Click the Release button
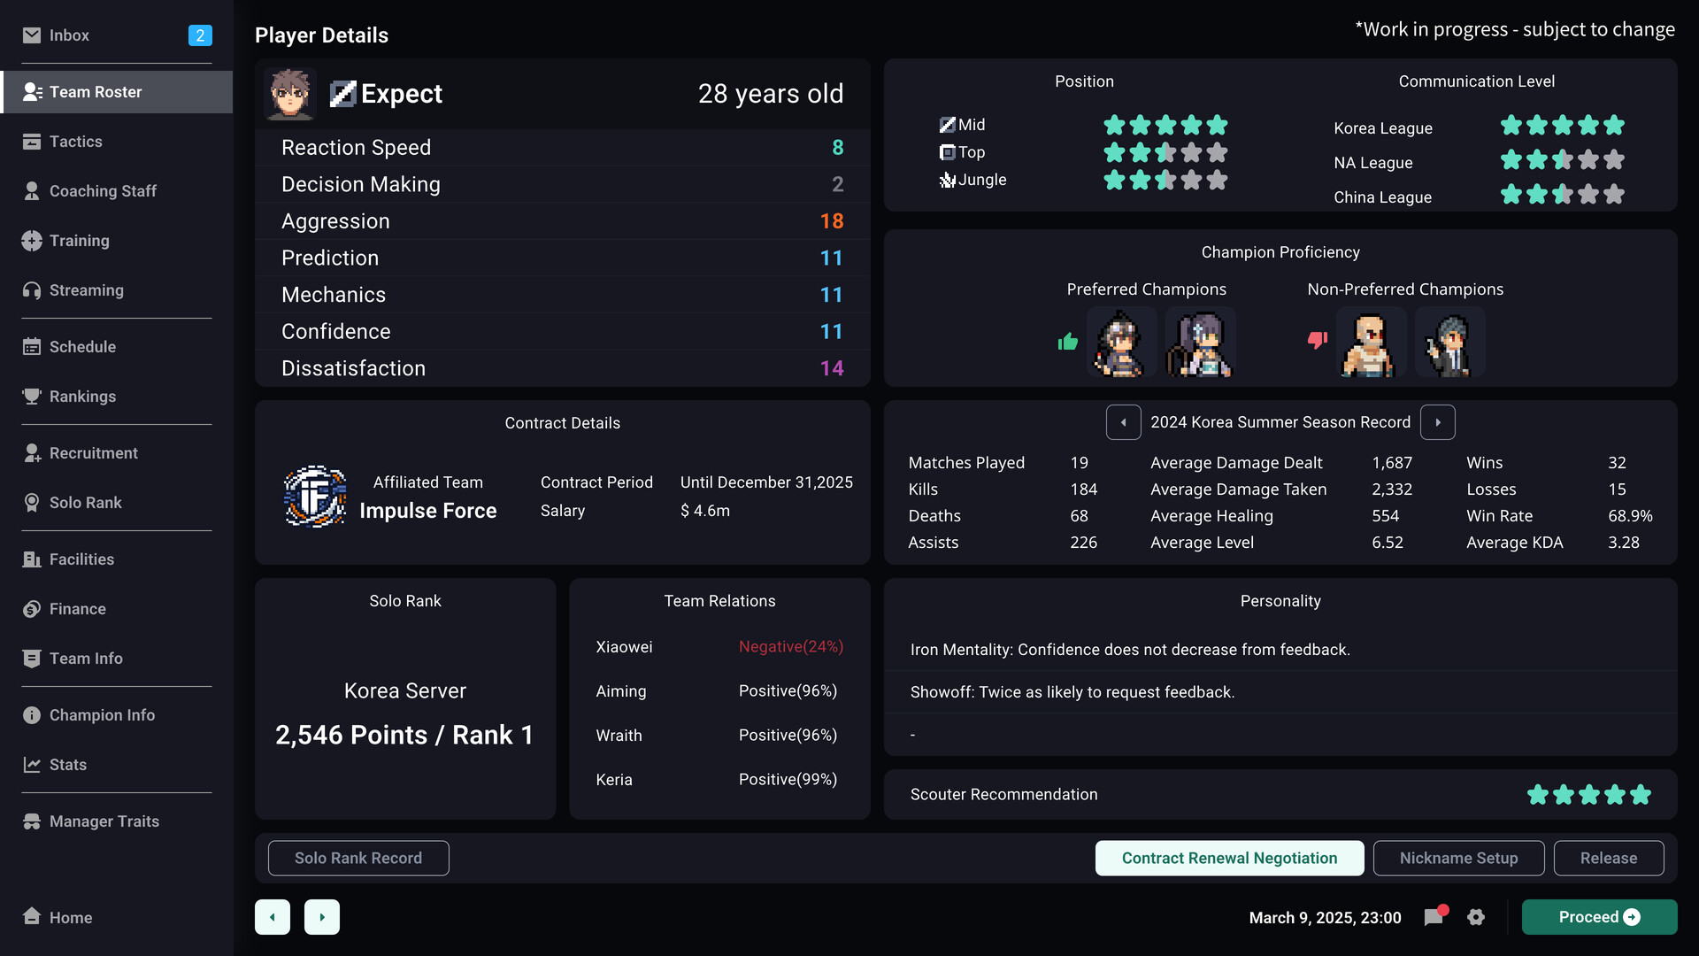Image resolution: width=1699 pixels, height=956 pixels. point(1608,858)
